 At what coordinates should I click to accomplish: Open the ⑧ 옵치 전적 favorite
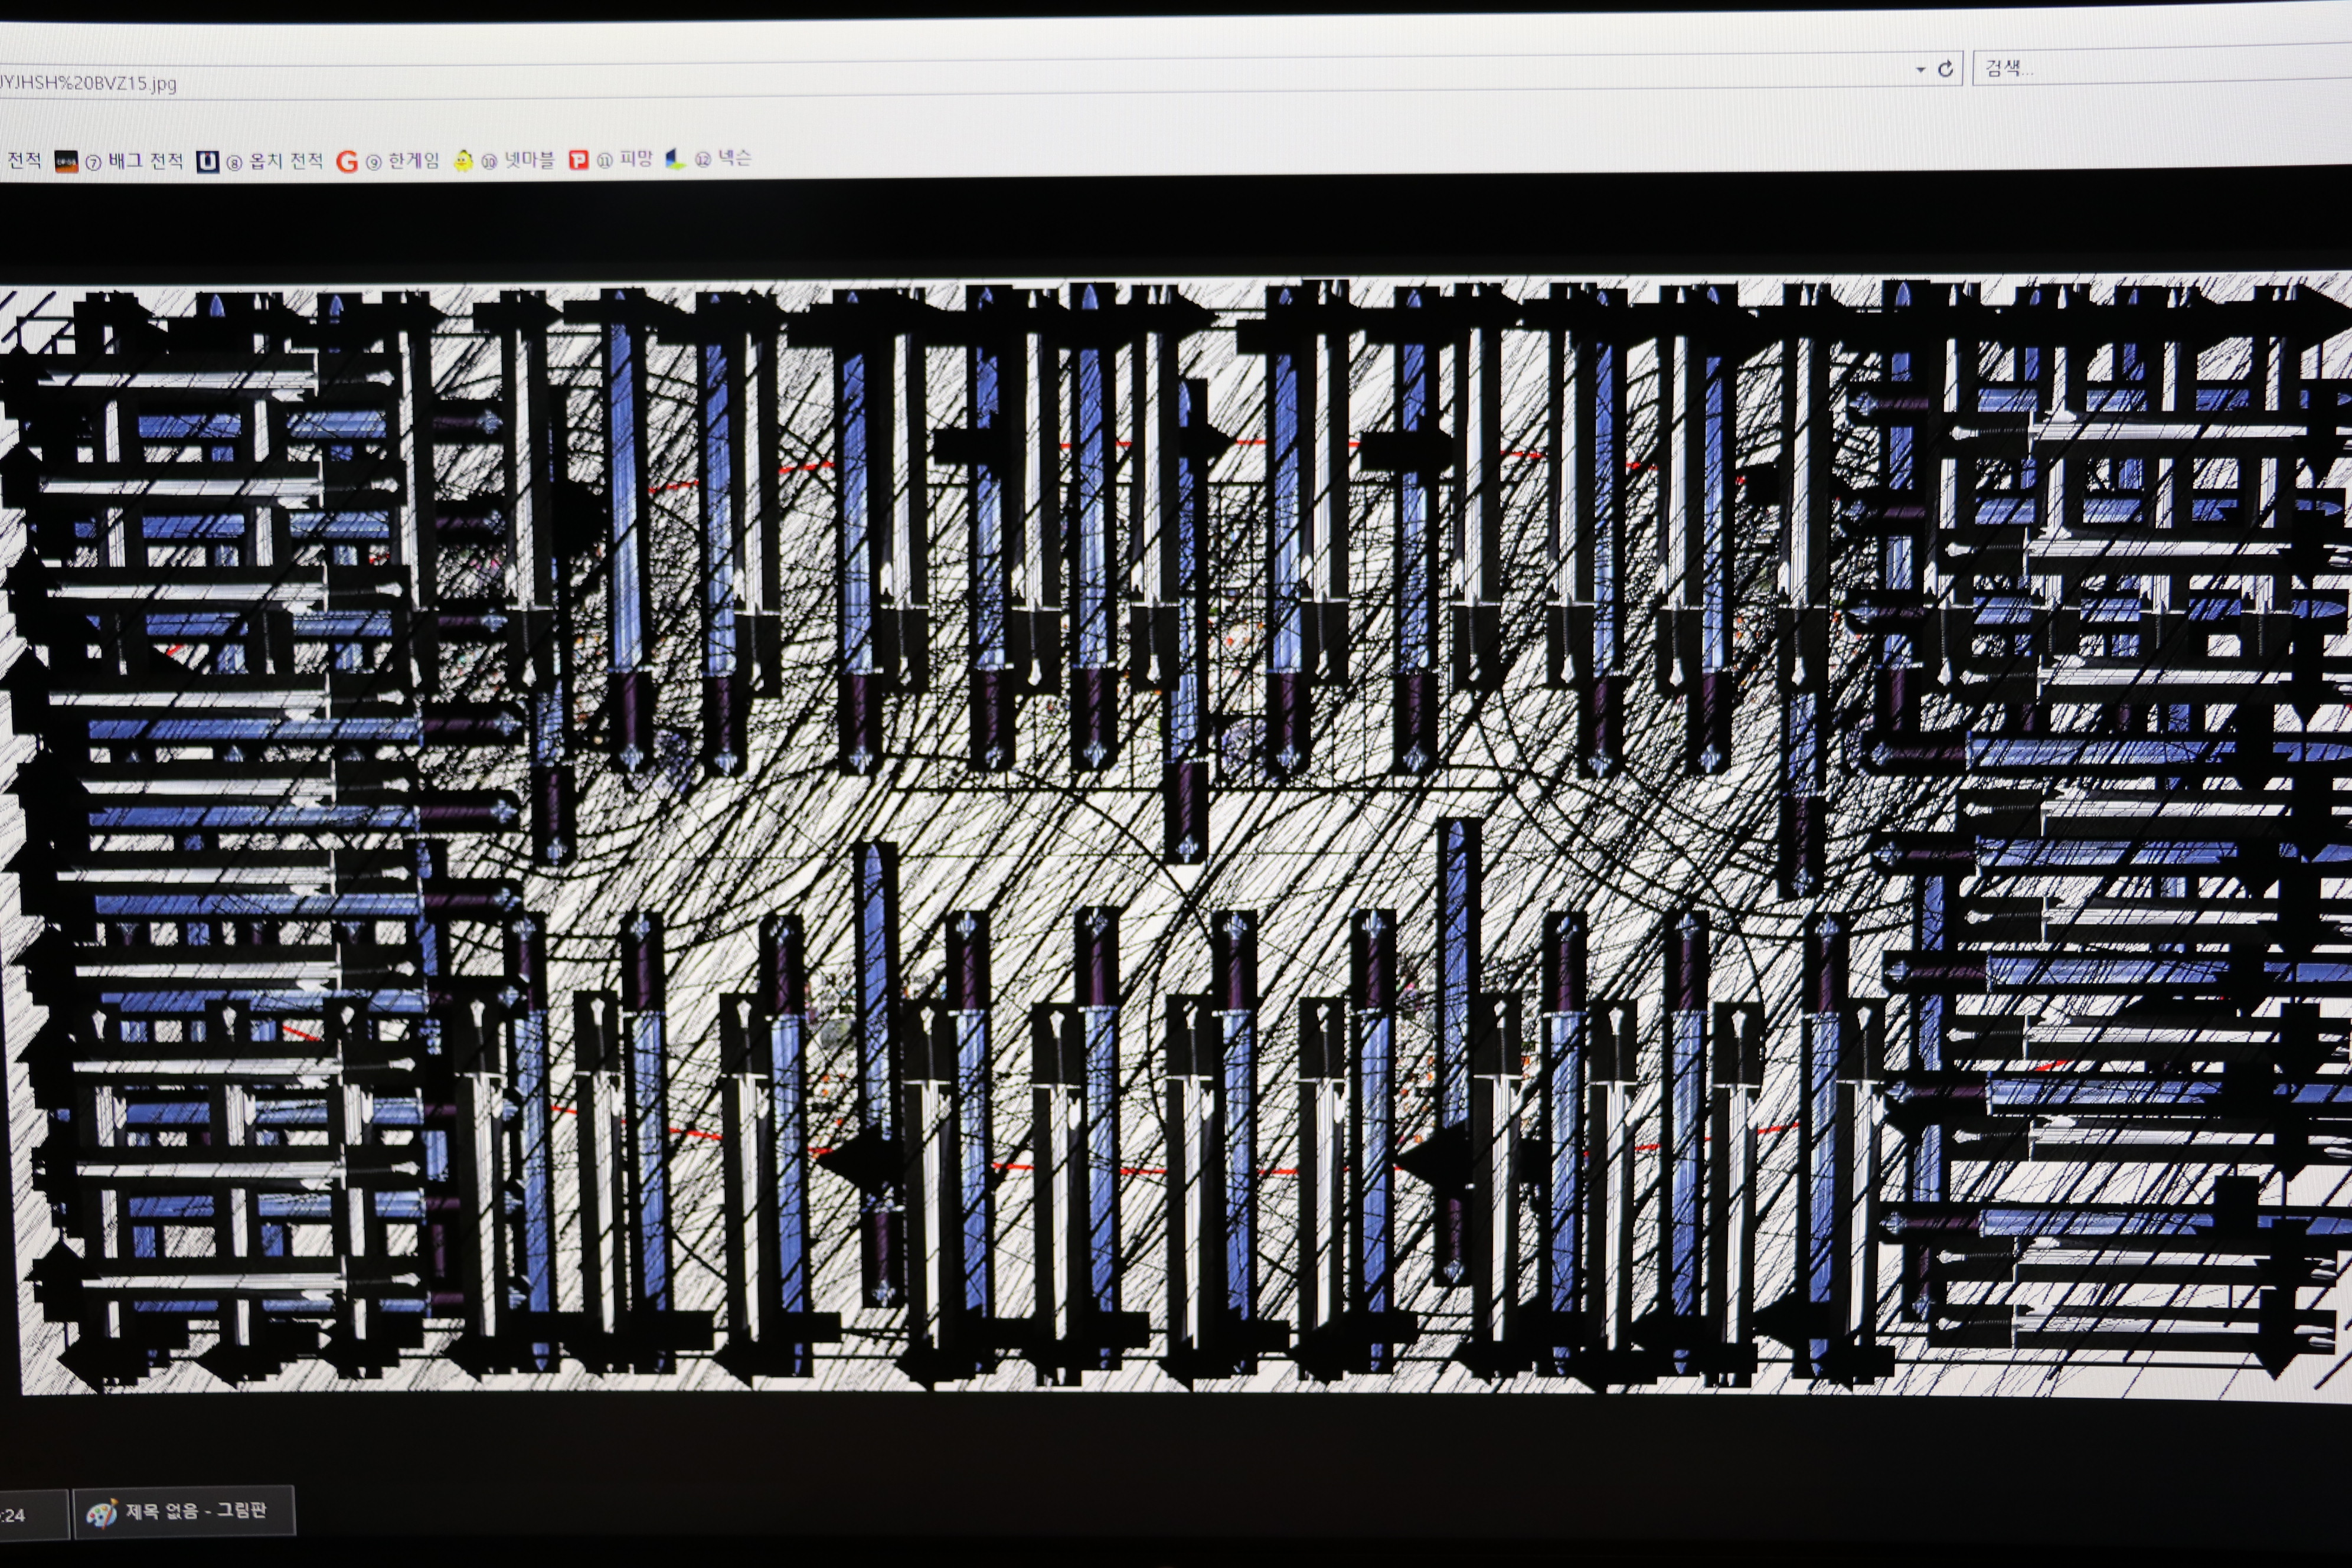260,161
